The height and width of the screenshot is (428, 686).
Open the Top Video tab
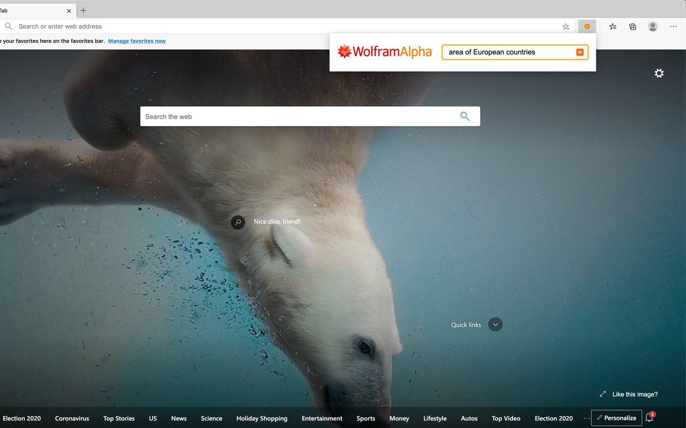pyautogui.click(x=506, y=418)
